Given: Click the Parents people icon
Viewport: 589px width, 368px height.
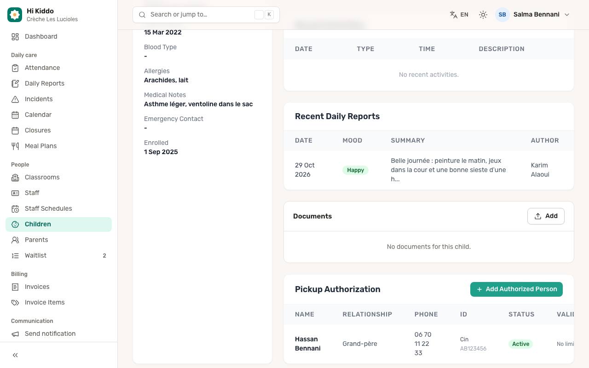Looking at the screenshot, I should point(15,240).
